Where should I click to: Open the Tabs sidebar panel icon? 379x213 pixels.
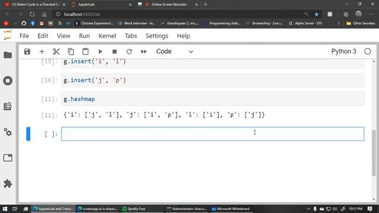pyautogui.click(x=8, y=158)
